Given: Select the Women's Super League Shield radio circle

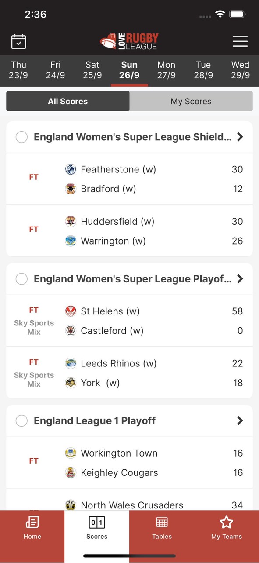Looking at the screenshot, I should (x=21, y=137).
